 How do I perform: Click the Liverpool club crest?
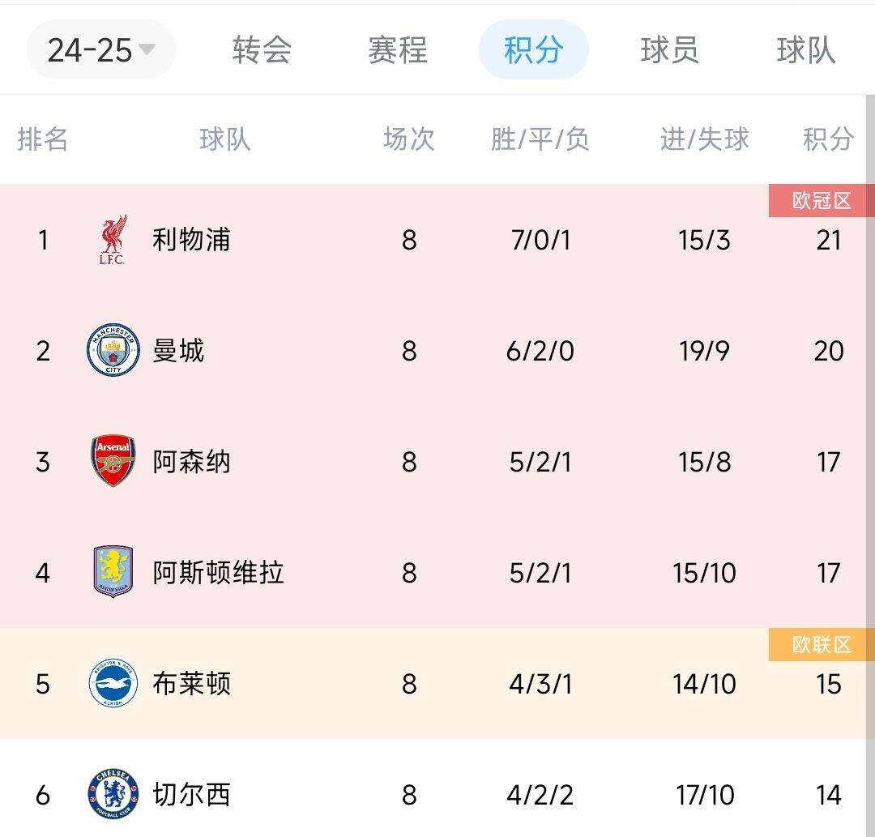pos(112,240)
